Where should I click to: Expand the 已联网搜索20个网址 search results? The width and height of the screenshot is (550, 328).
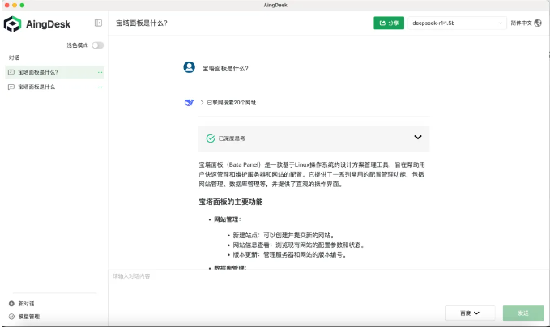click(x=228, y=102)
